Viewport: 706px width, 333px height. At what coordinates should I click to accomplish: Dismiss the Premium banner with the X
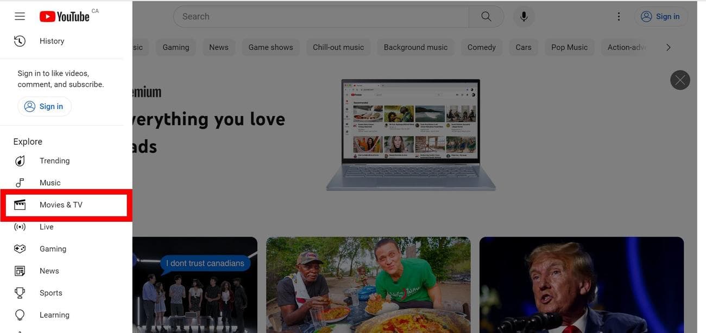pyautogui.click(x=680, y=80)
